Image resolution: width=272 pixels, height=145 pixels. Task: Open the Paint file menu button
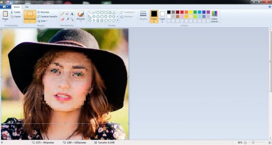click(x=5, y=7)
